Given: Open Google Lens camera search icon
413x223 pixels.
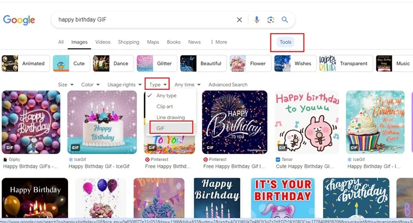Looking at the screenshot, I should [x=271, y=20].
